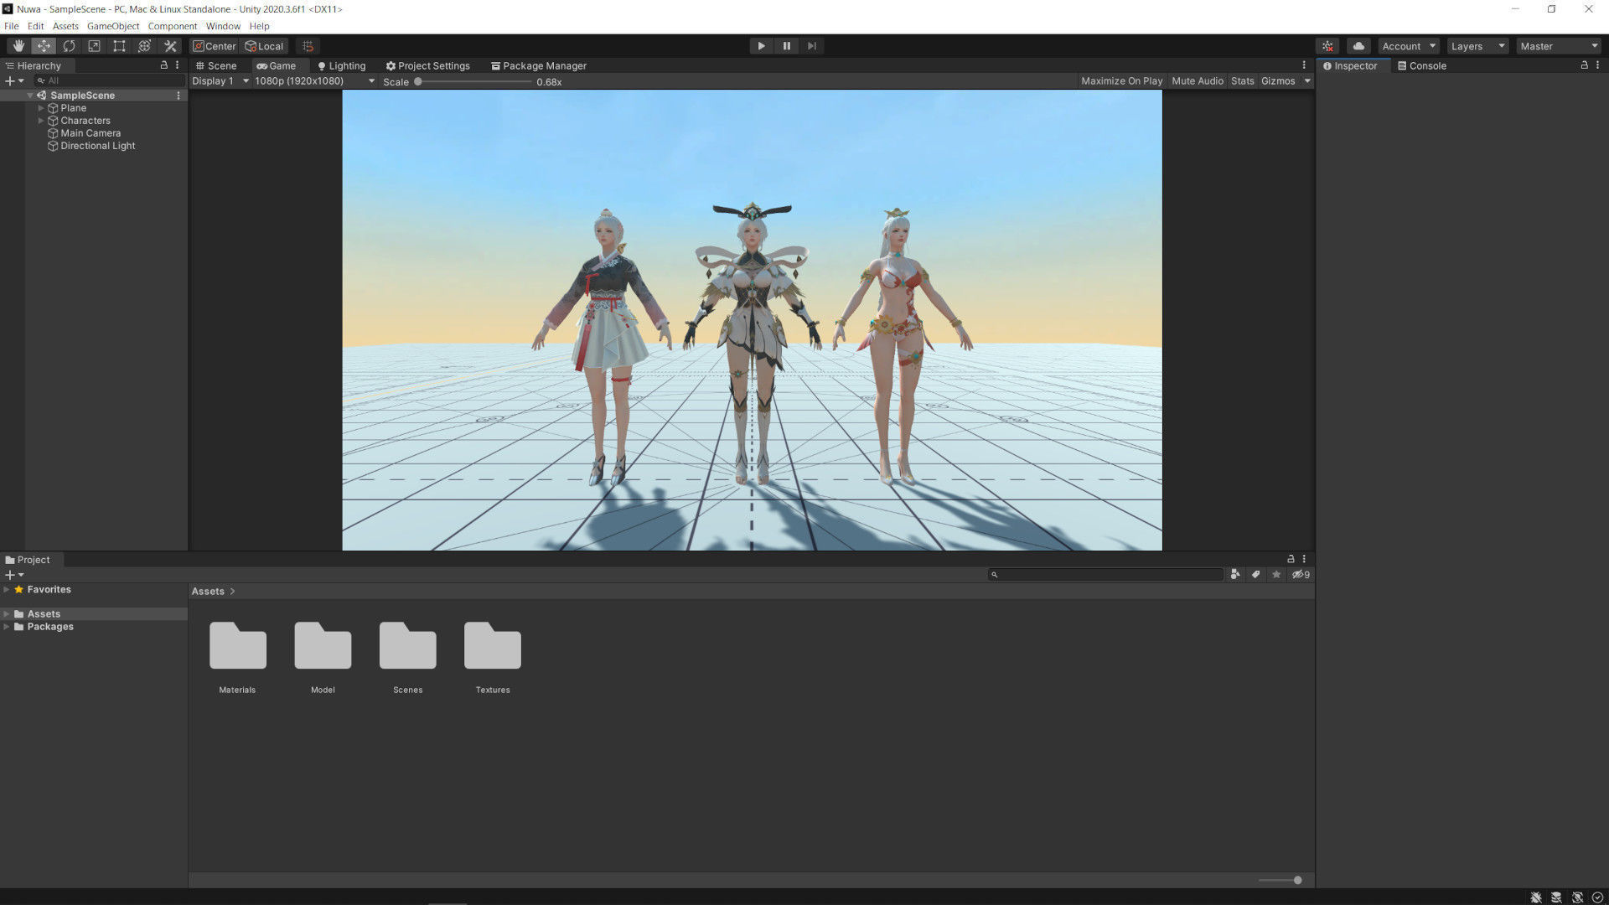Open the Hierarchy panel options menu
The height and width of the screenshot is (905, 1609).
(177, 65)
